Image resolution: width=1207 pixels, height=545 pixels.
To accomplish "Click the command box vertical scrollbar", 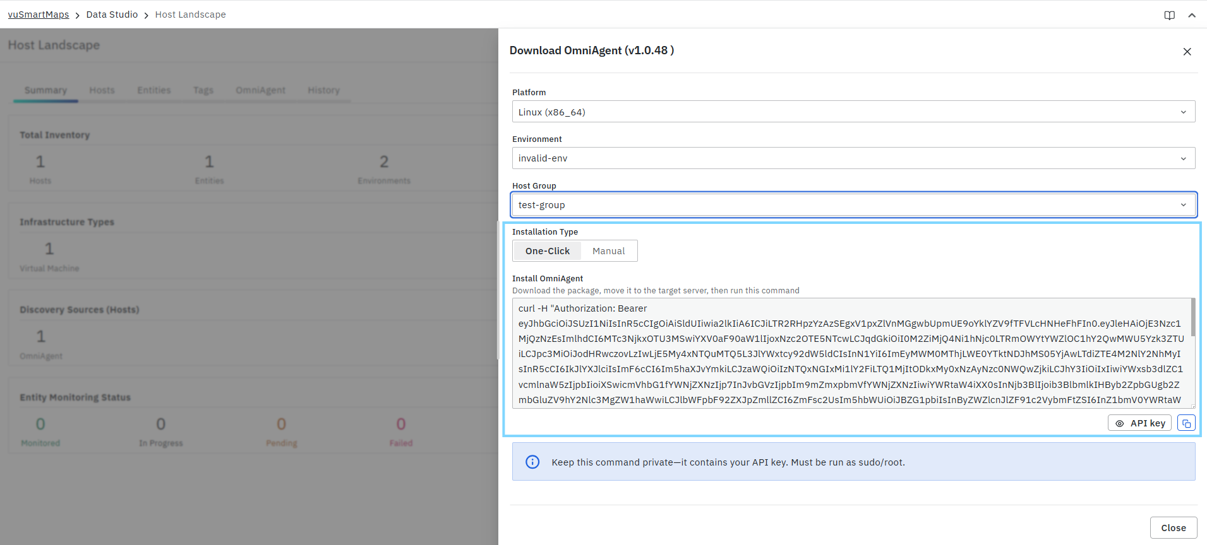I will tap(1192, 317).
